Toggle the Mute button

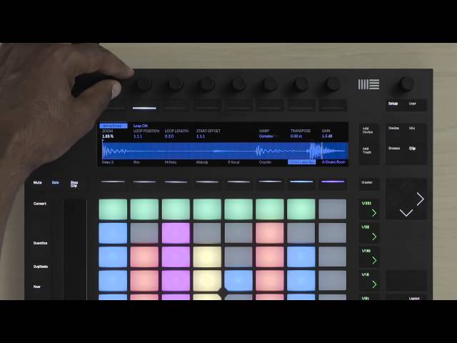pyautogui.click(x=38, y=183)
